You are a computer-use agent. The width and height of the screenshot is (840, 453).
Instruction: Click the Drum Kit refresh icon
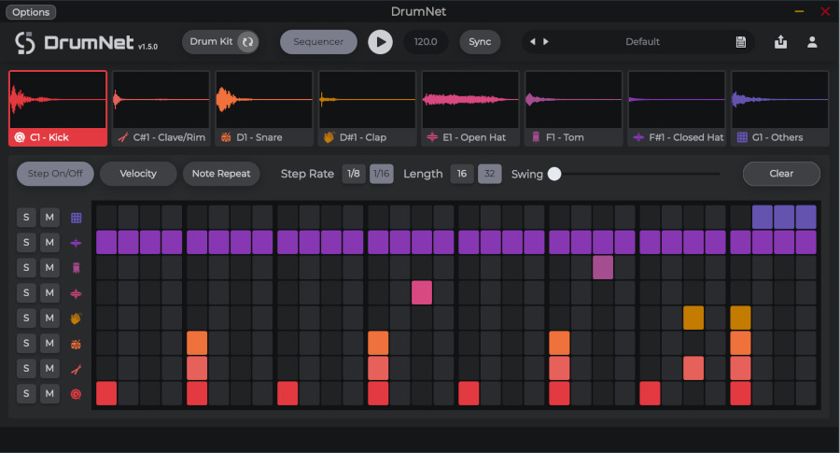(x=246, y=42)
